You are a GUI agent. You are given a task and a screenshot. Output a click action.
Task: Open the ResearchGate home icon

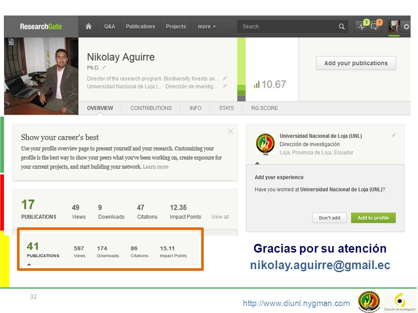point(88,27)
